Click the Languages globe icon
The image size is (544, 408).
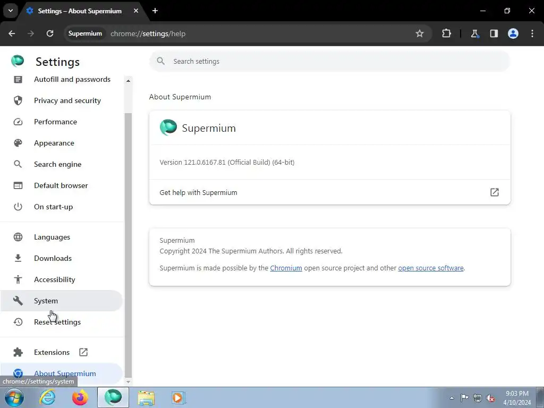pyautogui.click(x=18, y=237)
